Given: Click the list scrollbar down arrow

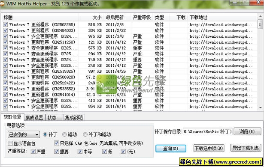Looking at the screenshot, I should click(260, 107).
